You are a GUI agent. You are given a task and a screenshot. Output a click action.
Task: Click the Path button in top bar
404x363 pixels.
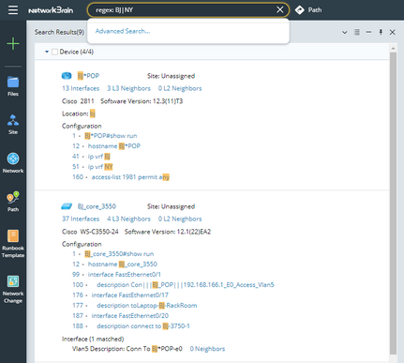point(308,10)
